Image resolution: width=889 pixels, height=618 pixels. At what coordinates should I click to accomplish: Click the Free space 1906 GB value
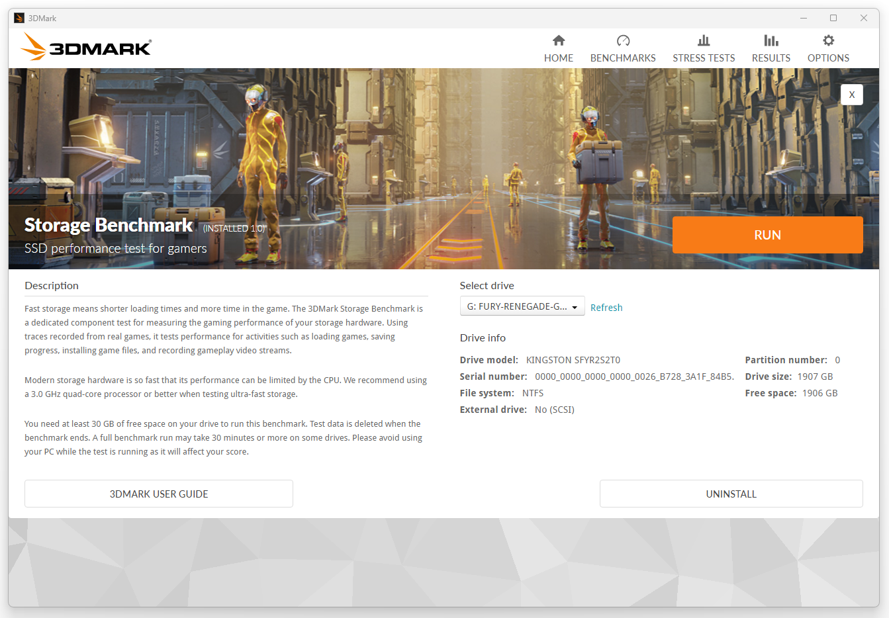(819, 393)
